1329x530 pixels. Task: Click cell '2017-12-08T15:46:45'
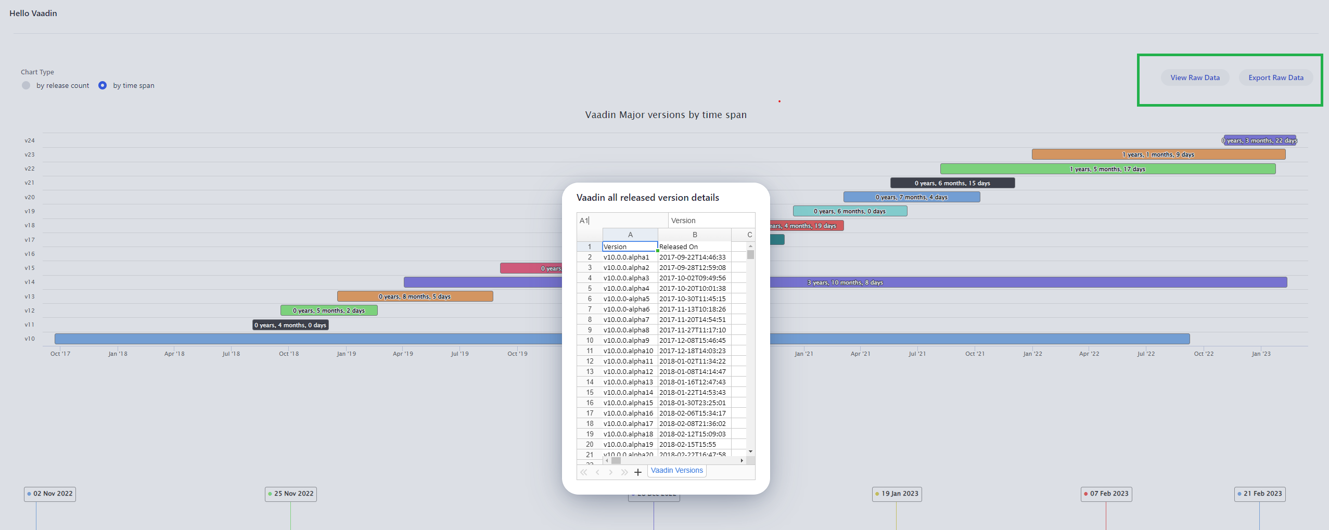pos(695,340)
